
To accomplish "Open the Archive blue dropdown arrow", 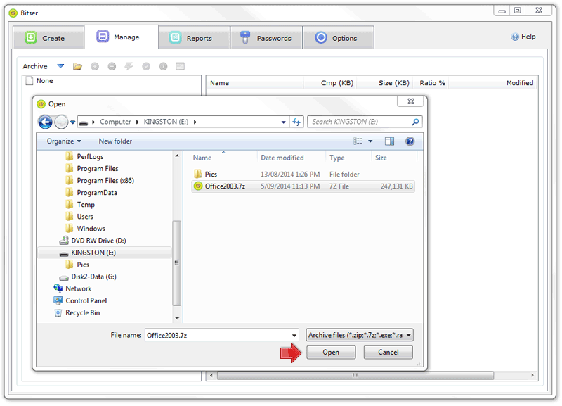I will [x=60, y=66].
